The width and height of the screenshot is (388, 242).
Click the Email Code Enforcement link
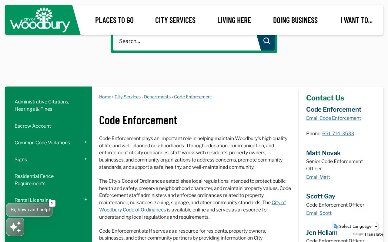333,118
